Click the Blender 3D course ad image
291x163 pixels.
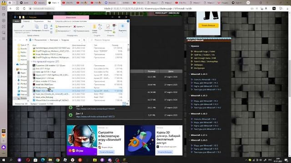click(140, 140)
